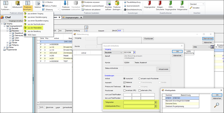Collapse Reparatur tree node

point(7,31)
